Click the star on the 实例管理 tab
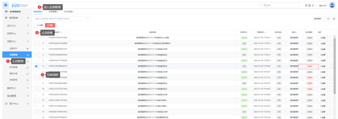Viewport: 338px width, 119px height. click(42, 12)
